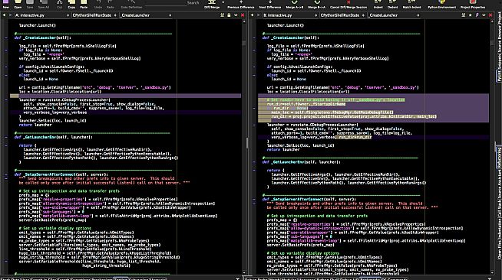Switch to the Open Files side tab

[499, 249]
